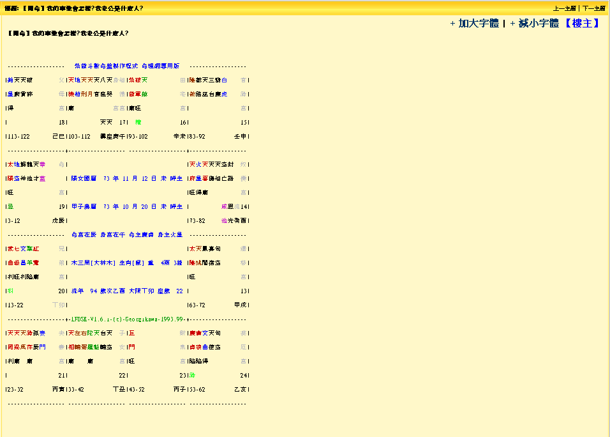This screenshot has width=610, height=437.
Task: Click the 【樓主】 original poster link
Action: [582, 24]
